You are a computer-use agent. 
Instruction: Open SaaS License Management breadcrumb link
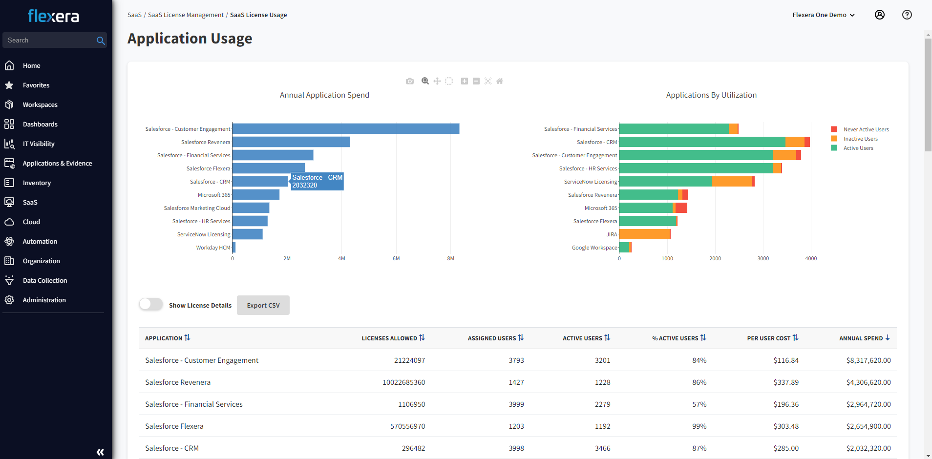(x=186, y=15)
